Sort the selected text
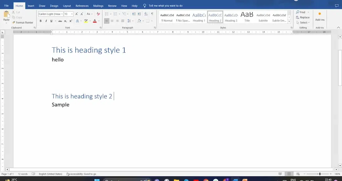This screenshot has width=342, height=181. pyautogui.click(x=146, y=14)
